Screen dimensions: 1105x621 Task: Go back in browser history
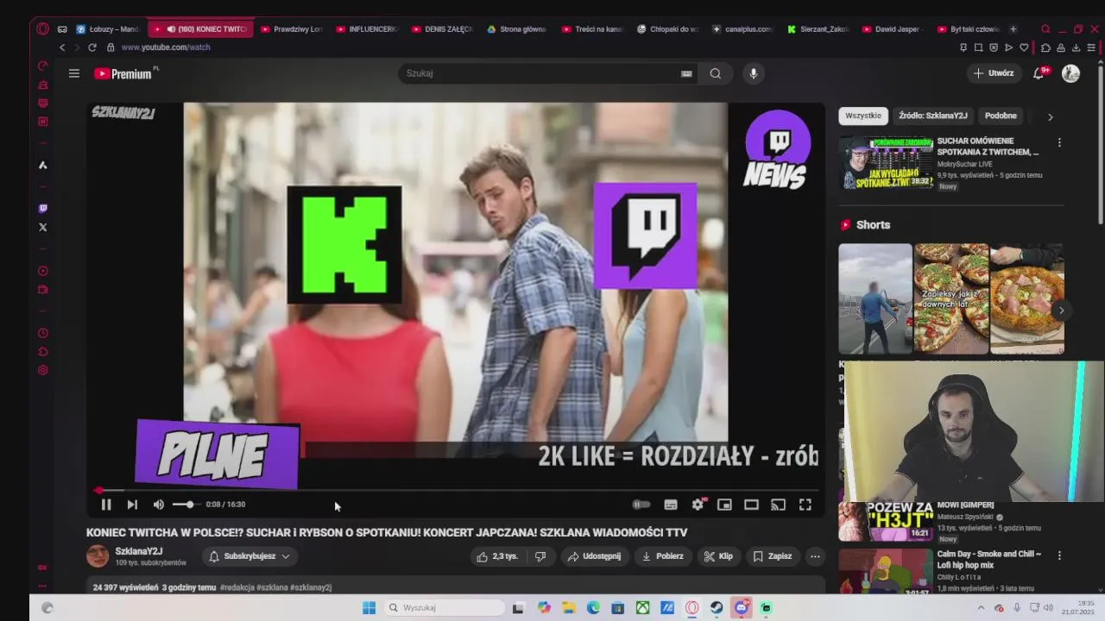(x=62, y=47)
